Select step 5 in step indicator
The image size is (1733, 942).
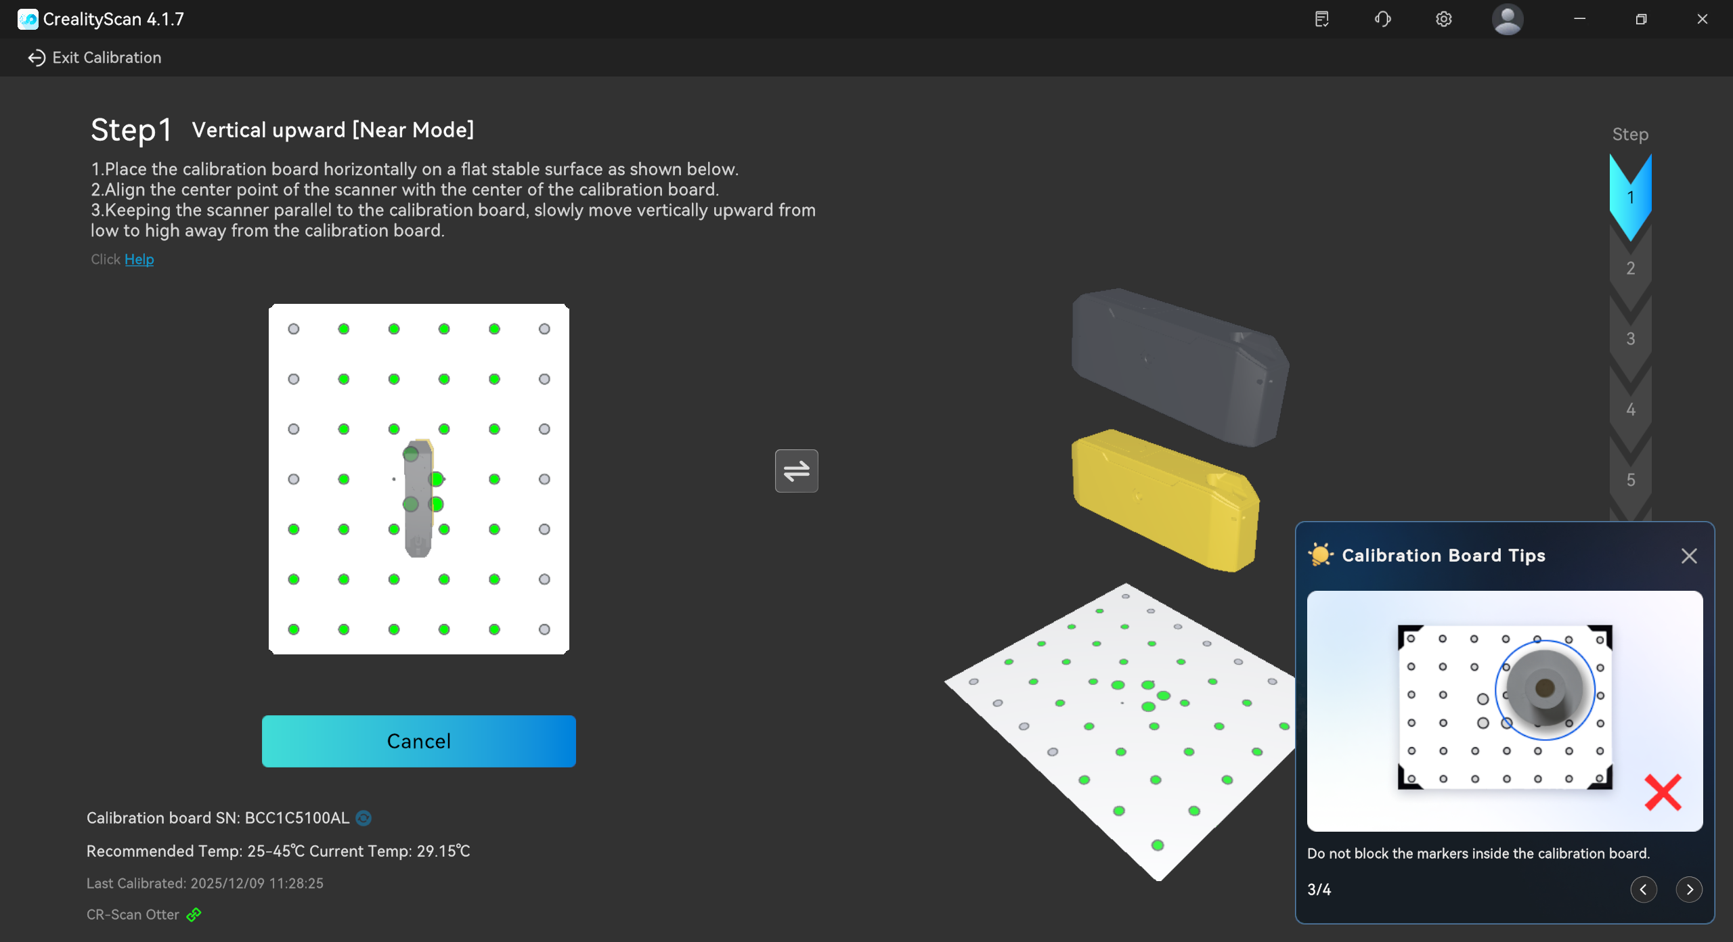pyautogui.click(x=1630, y=480)
